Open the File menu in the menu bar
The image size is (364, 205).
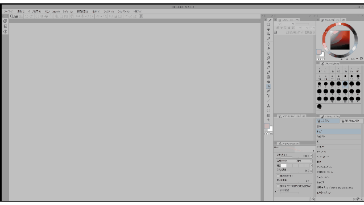tap(9, 11)
